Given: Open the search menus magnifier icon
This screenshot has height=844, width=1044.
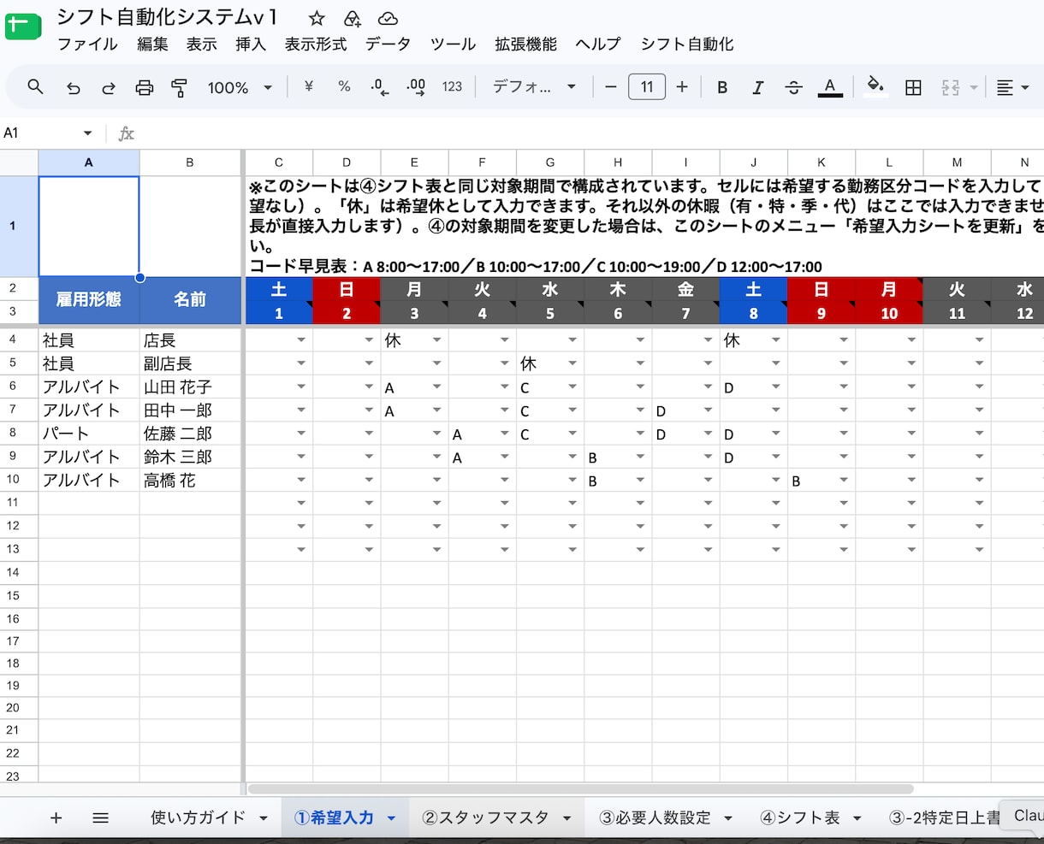Looking at the screenshot, I should 36,86.
